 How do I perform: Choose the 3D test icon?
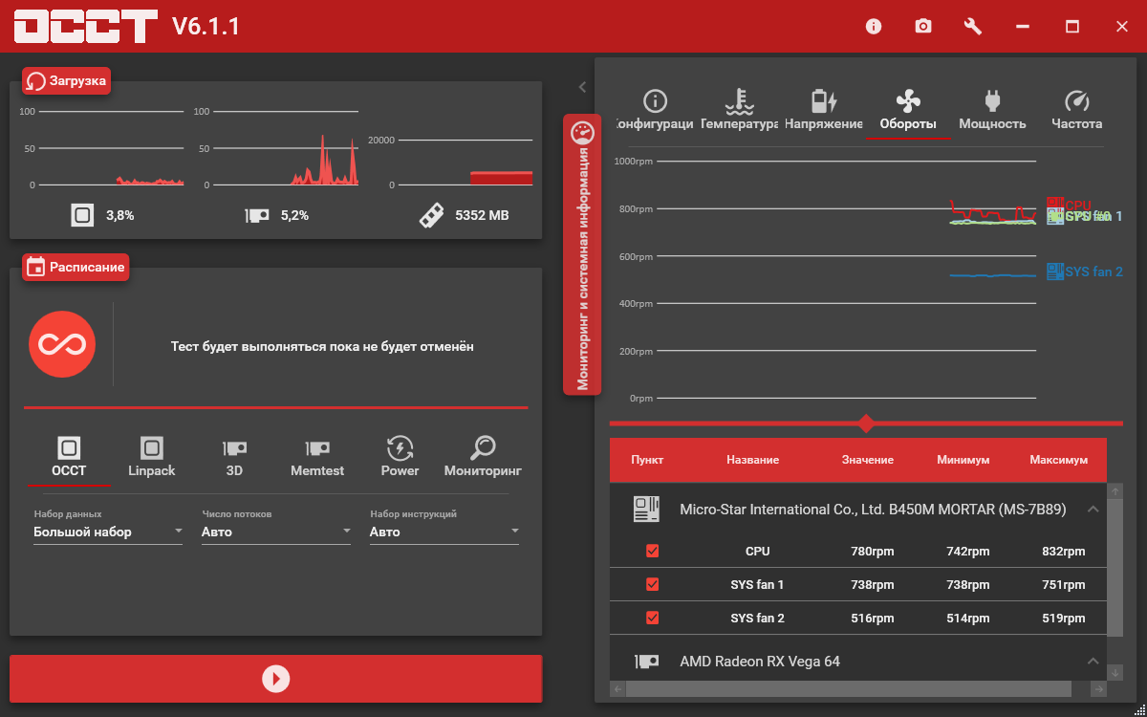(234, 448)
